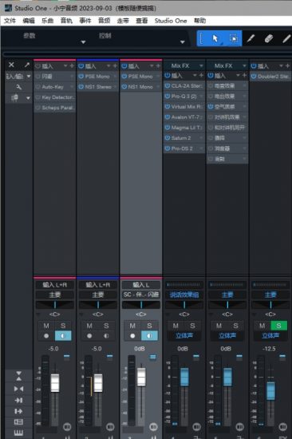The width and height of the screenshot is (292, 439).
Task: Click the 输入 L input selector
Action: (141, 285)
